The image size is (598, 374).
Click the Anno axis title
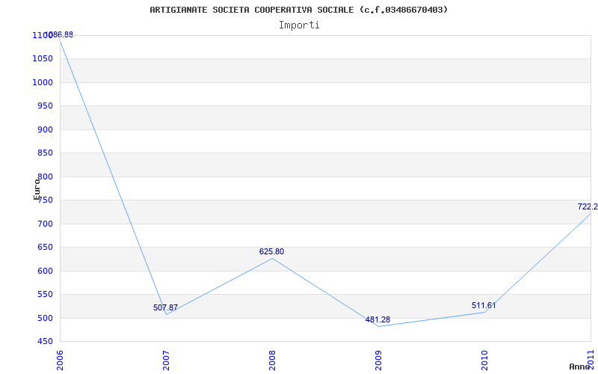(580, 367)
